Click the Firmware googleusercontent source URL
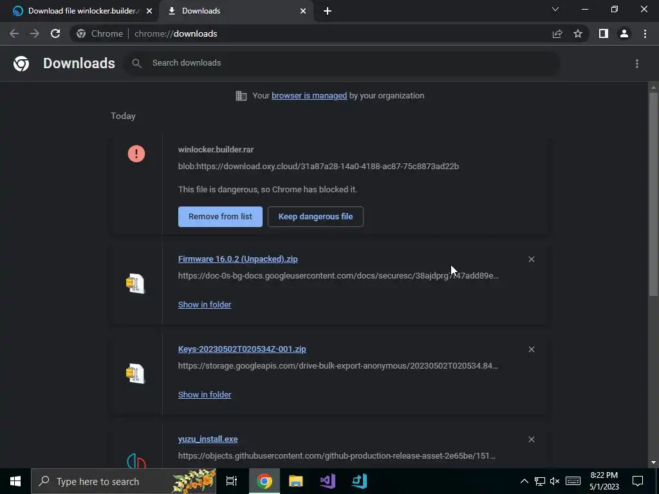The height and width of the screenshot is (494, 659). tap(339, 275)
